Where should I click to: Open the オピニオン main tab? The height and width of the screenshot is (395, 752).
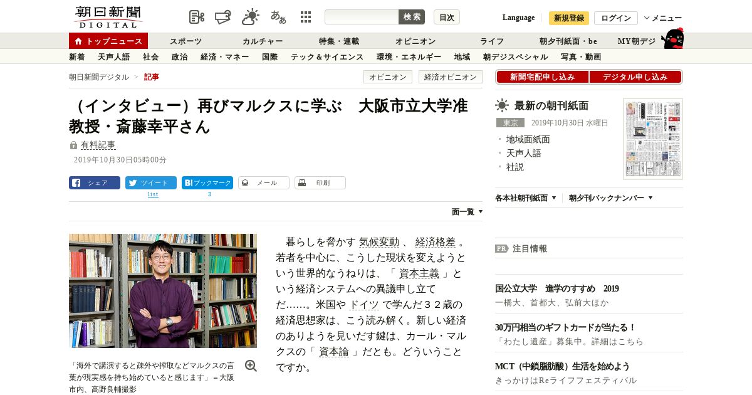point(415,41)
